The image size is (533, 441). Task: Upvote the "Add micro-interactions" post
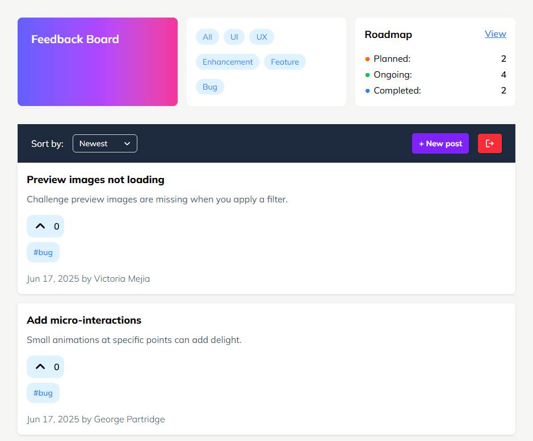[x=45, y=367]
